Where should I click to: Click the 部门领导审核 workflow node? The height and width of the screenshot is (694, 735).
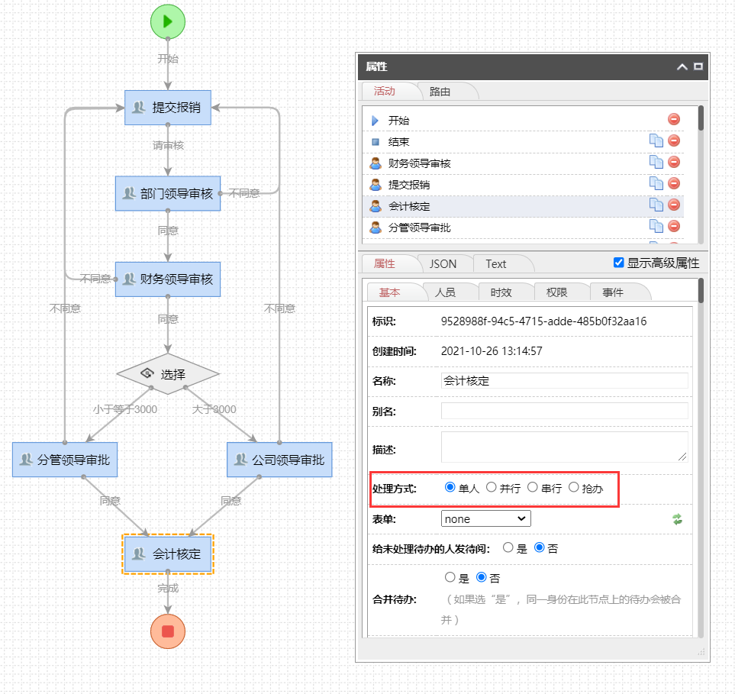(168, 194)
